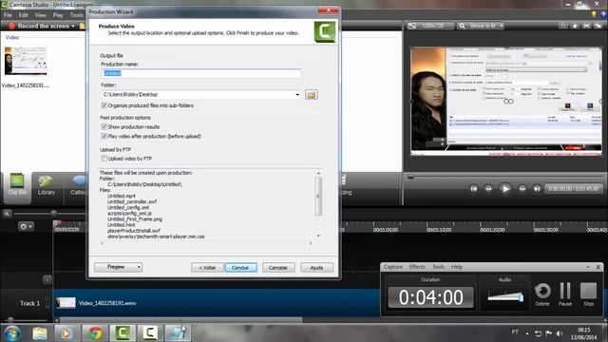Click the folder browse icon beside Folder field
The width and height of the screenshot is (608, 342).
click(x=312, y=95)
